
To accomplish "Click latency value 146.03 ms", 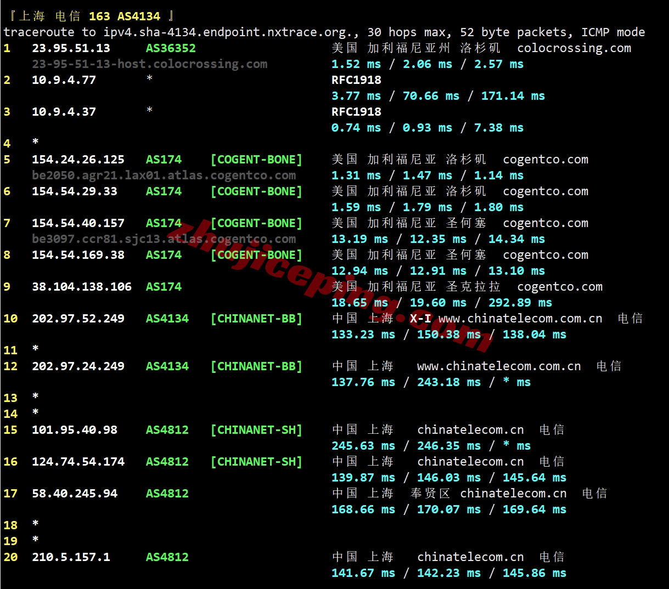I will coord(449,478).
